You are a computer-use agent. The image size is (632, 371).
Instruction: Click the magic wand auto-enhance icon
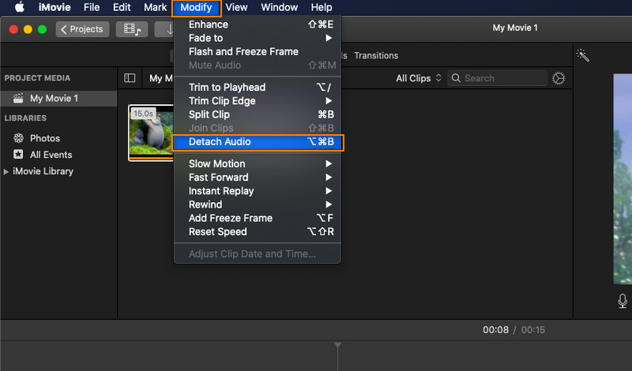(x=583, y=55)
